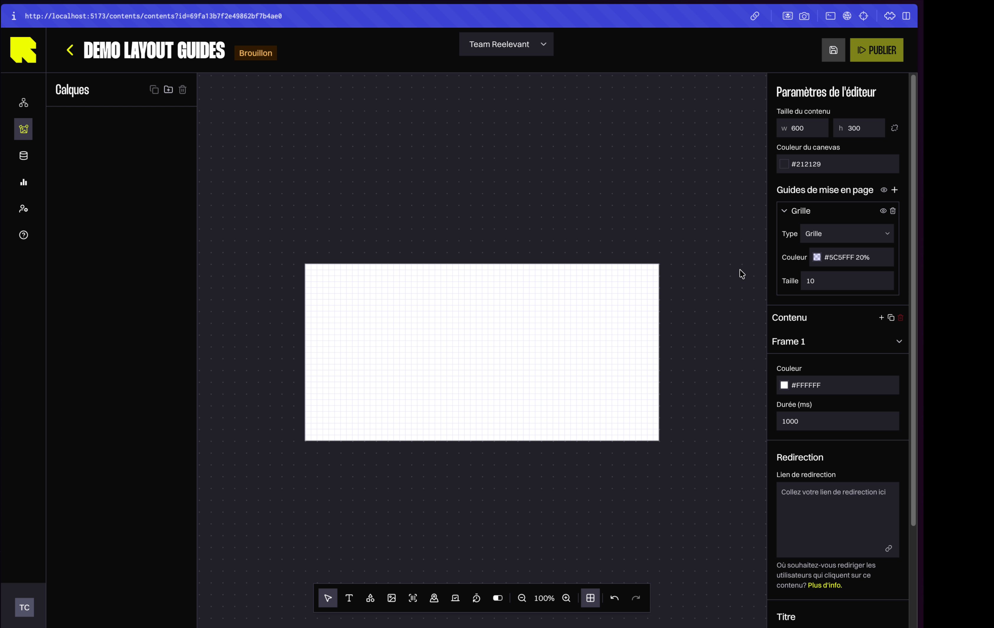Image resolution: width=994 pixels, height=628 pixels.
Task: Delete the frame with red trash
Action: pyautogui.click(x=901, y=318)
